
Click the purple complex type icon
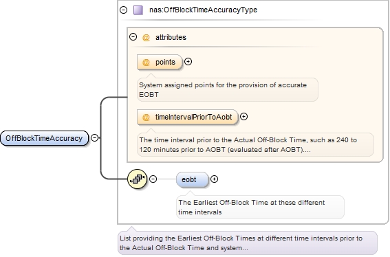(x=138, y=10)
